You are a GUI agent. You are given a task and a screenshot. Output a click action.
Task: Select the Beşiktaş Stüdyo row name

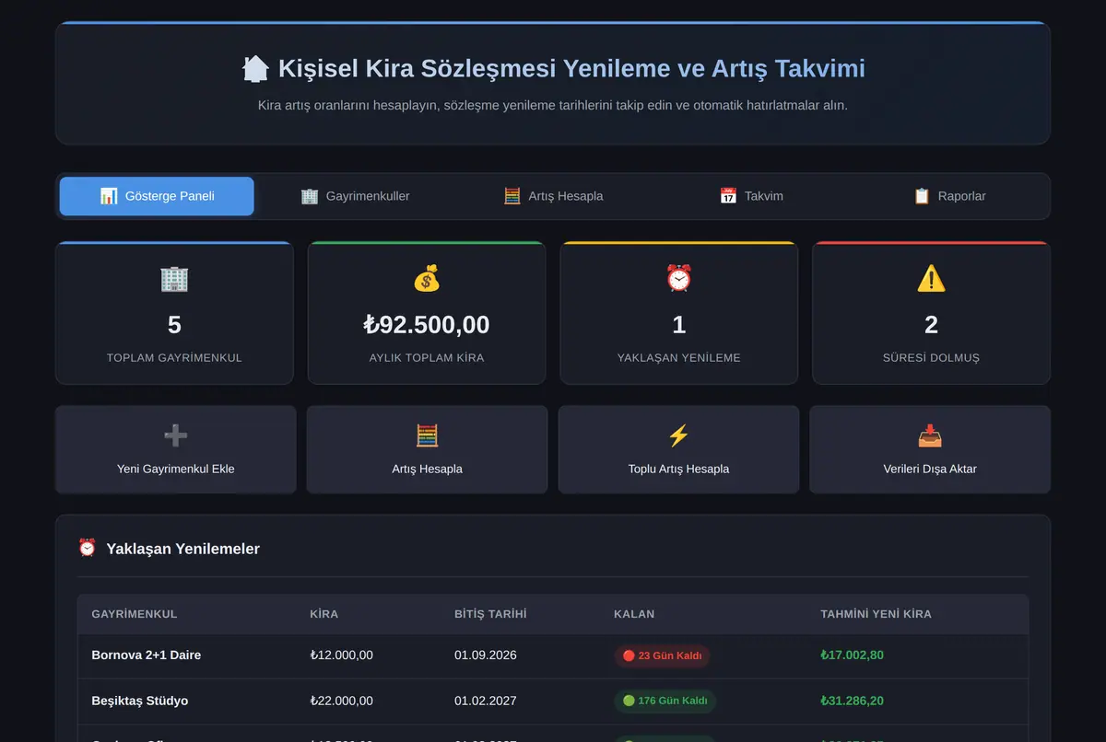tap(140, 701)
